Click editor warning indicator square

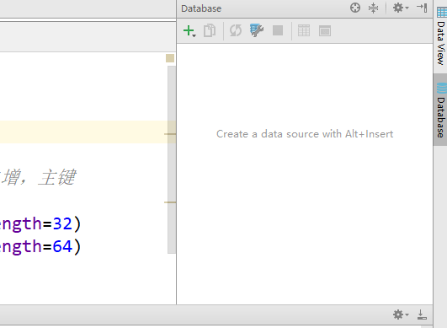tap(170, 58)
